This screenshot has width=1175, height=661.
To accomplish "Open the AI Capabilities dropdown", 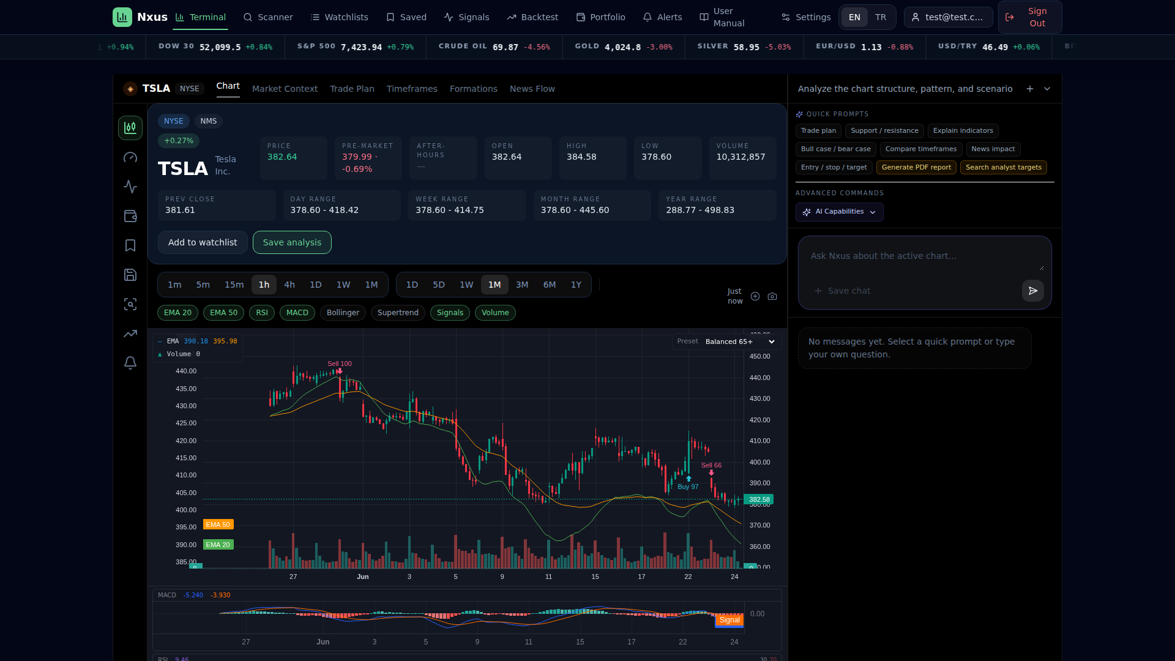I will pos(839,212).
